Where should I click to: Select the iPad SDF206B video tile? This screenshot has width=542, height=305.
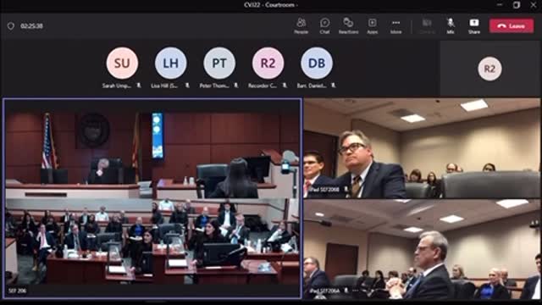422,148
